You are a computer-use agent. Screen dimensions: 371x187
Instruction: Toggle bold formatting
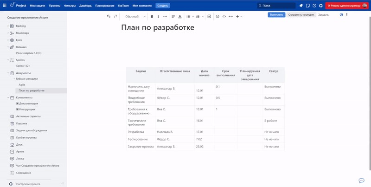(x=152, y=16)
